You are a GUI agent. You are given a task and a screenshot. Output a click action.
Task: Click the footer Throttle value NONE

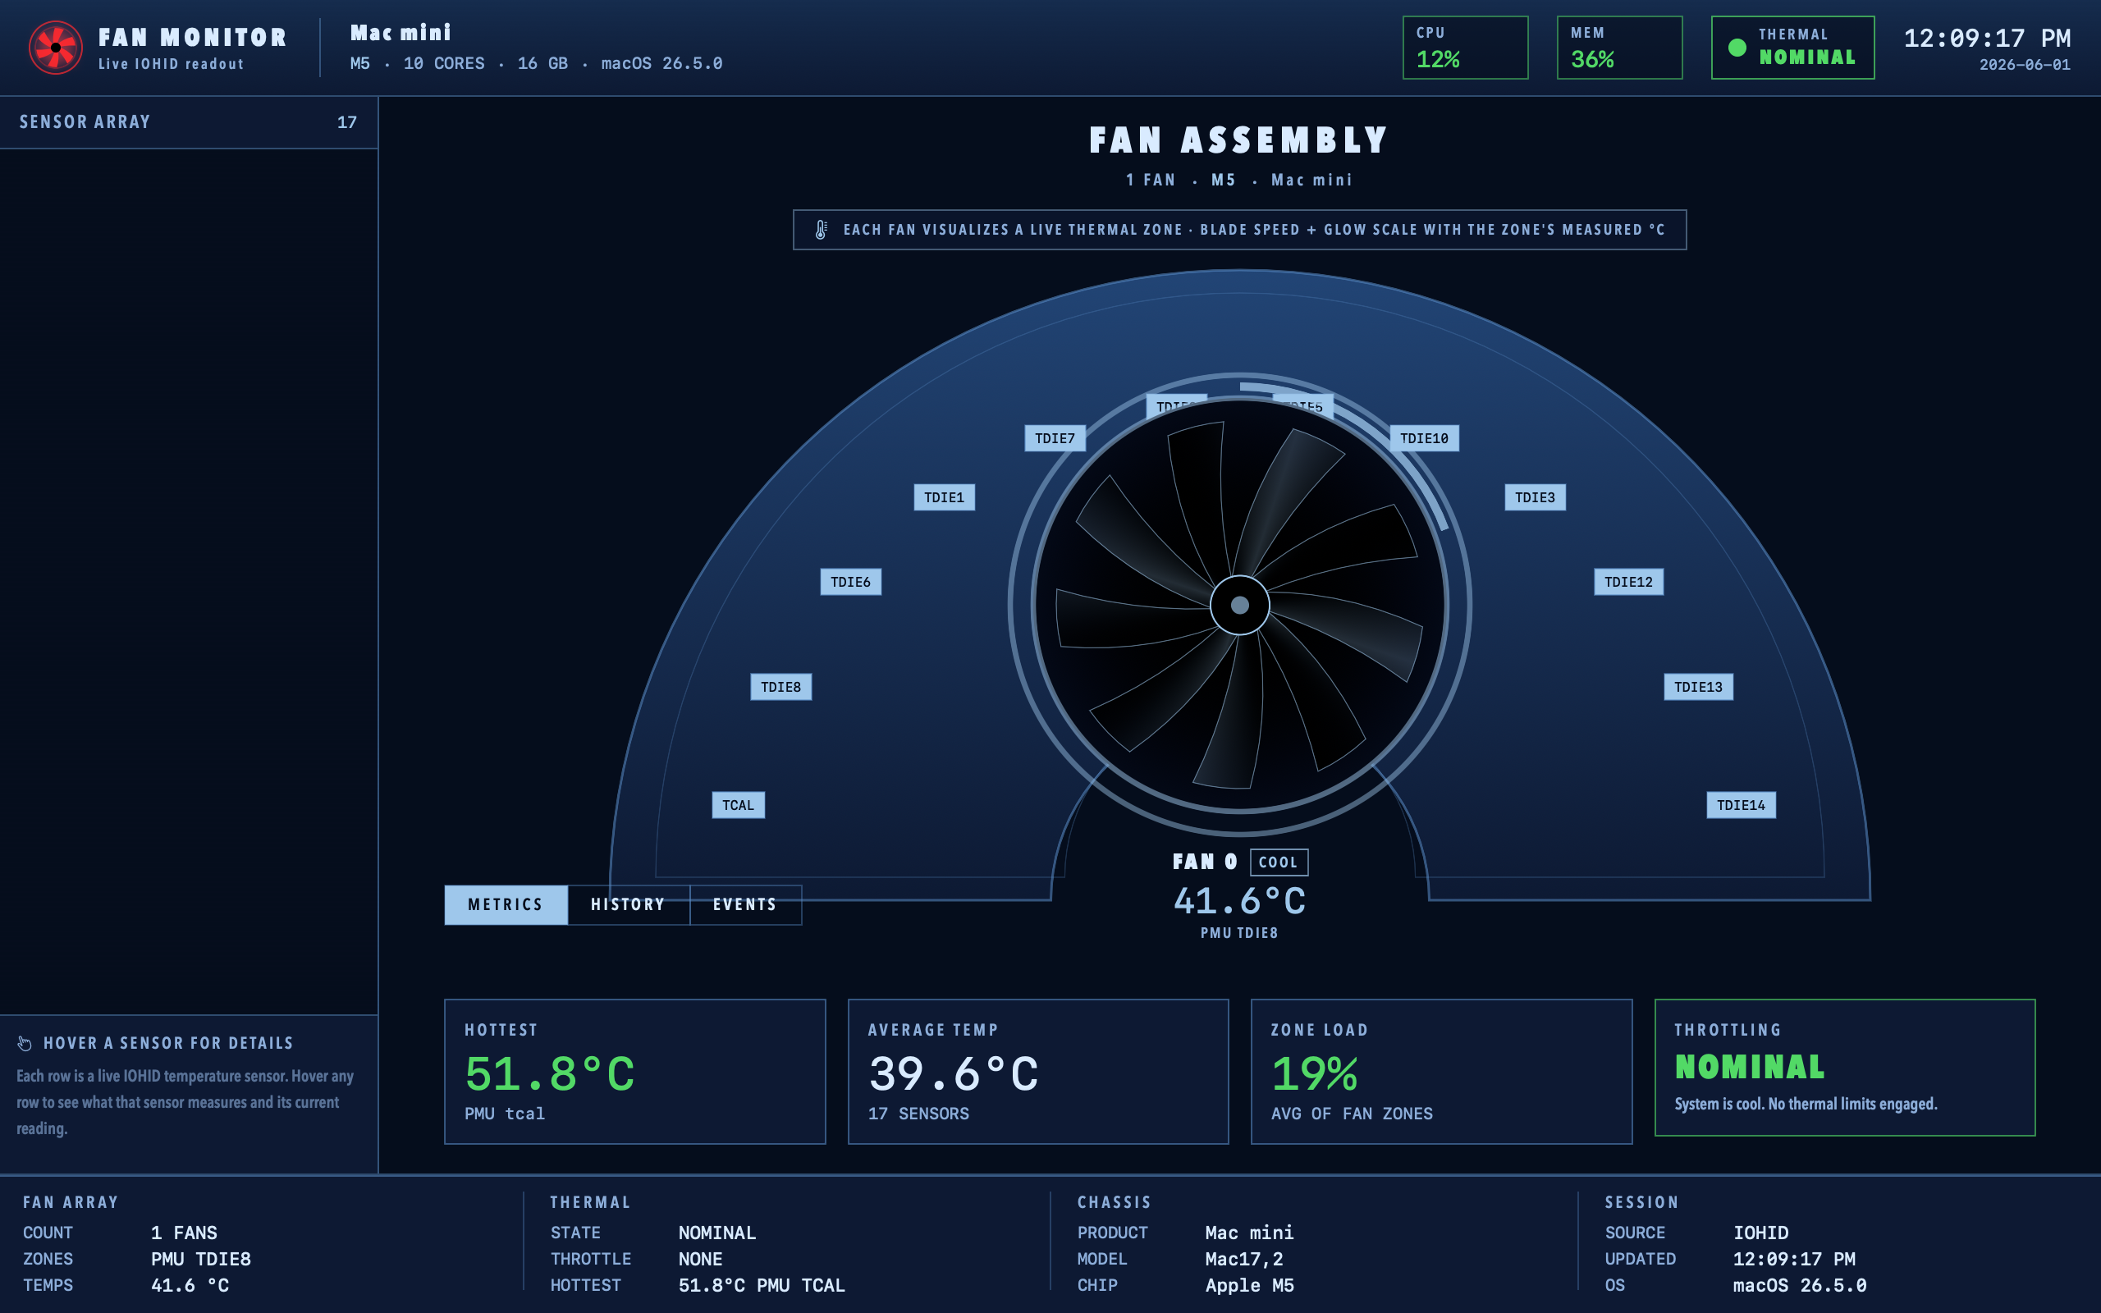[701, 1259]
